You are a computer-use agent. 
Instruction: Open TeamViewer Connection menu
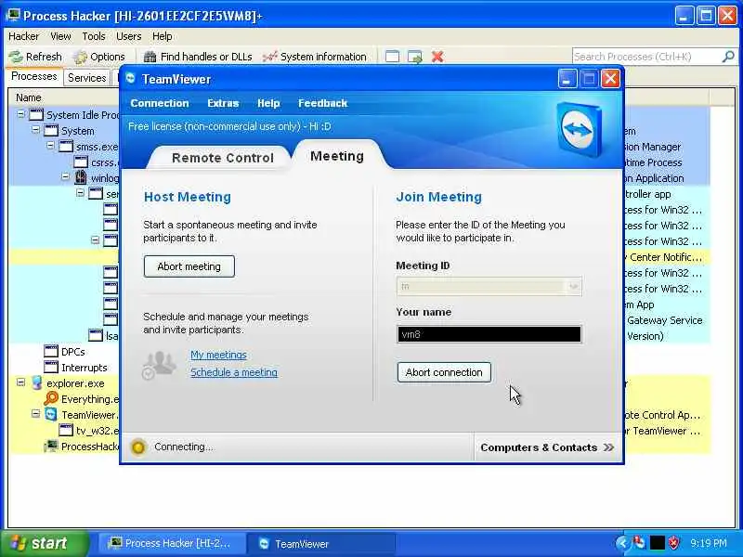pyautogui.click(x=160, y=103)
